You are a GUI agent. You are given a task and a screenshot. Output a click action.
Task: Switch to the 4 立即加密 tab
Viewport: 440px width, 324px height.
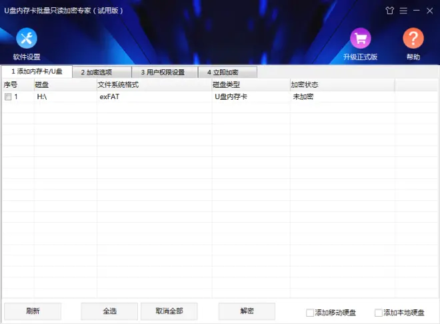coord(227,73)
